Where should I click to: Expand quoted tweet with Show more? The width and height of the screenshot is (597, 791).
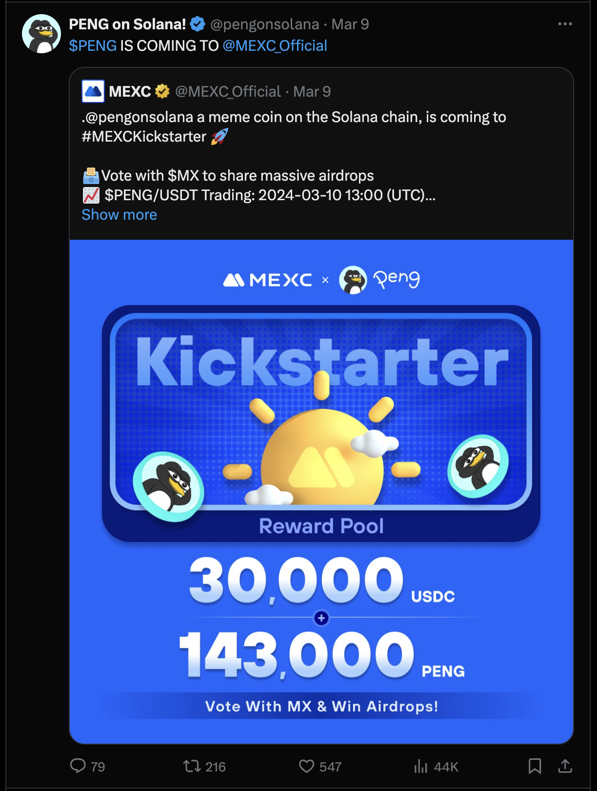point(119,215)
